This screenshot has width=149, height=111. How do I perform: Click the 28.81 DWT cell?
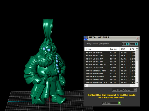click(124, 55)
